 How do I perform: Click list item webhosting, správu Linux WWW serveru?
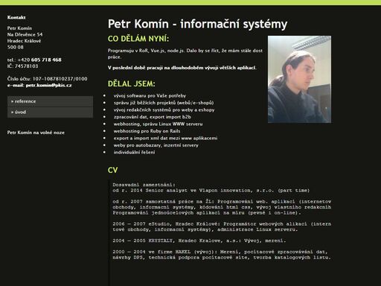[158, 124]
